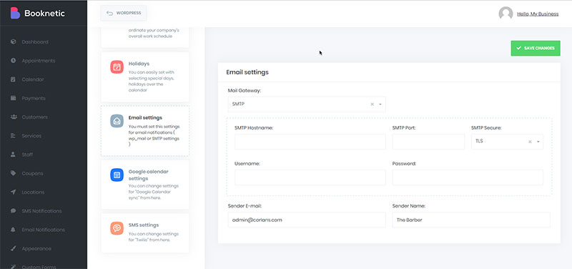Image resolution: width=572 pixels, height=269 pixels.
Task: Return to WordPress via back button
Action: 123,13
